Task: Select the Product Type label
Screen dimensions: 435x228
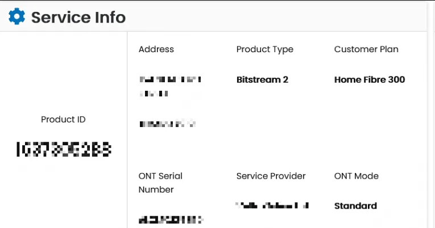Action: click(x=264, y=49)
